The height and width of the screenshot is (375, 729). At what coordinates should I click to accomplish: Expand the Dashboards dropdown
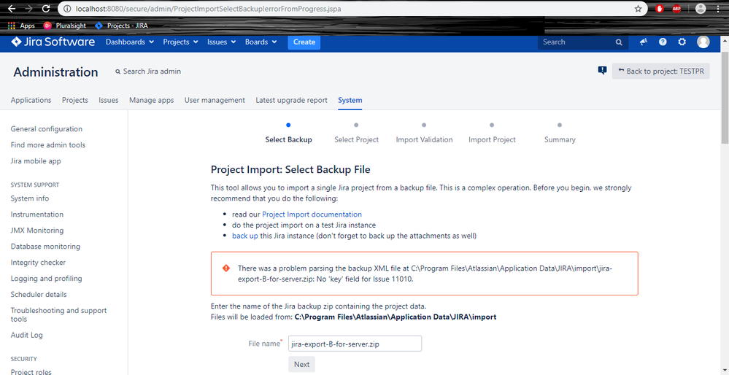pyautogui.click(x=130, y=42)
